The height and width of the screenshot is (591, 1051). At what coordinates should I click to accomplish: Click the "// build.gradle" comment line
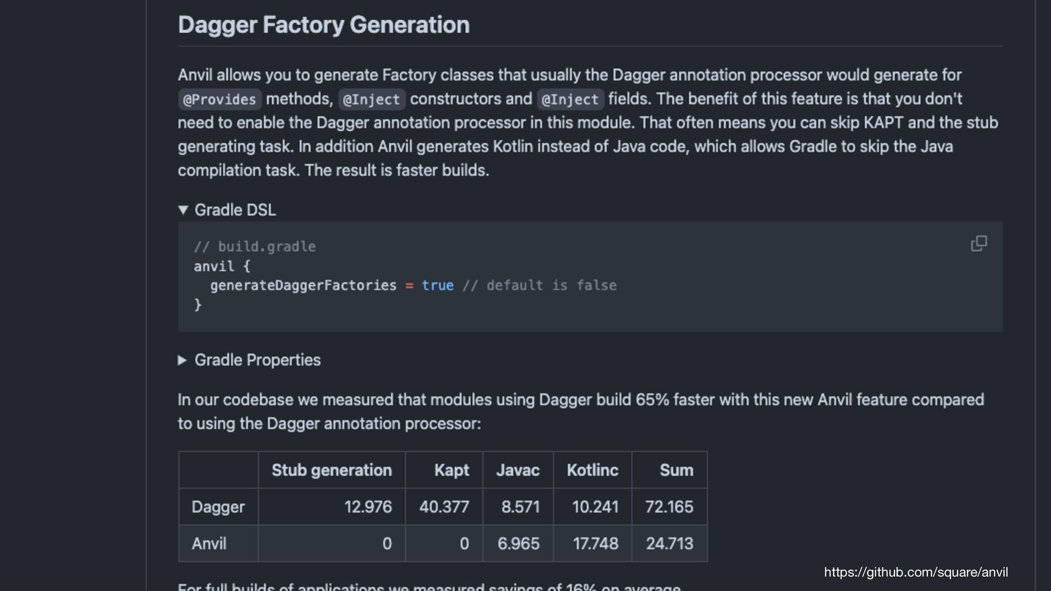255,247
